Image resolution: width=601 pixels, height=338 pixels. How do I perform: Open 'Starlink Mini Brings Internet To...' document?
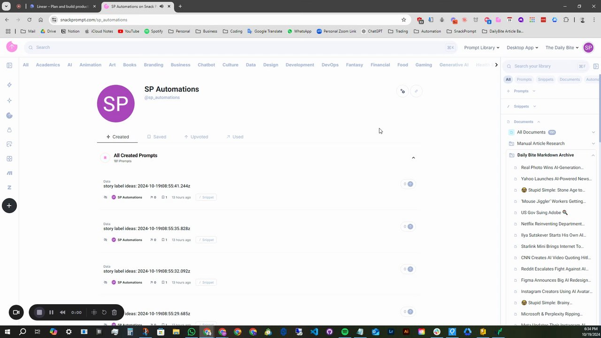point(552,246)
